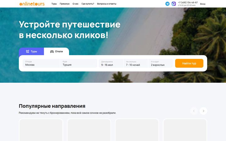Open the На сколько nights selector
226x141 pixels.
point(136,63)
